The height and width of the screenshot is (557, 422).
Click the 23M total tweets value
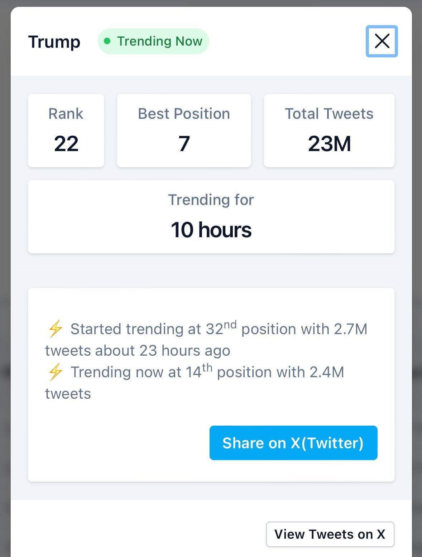coord(329,144)
